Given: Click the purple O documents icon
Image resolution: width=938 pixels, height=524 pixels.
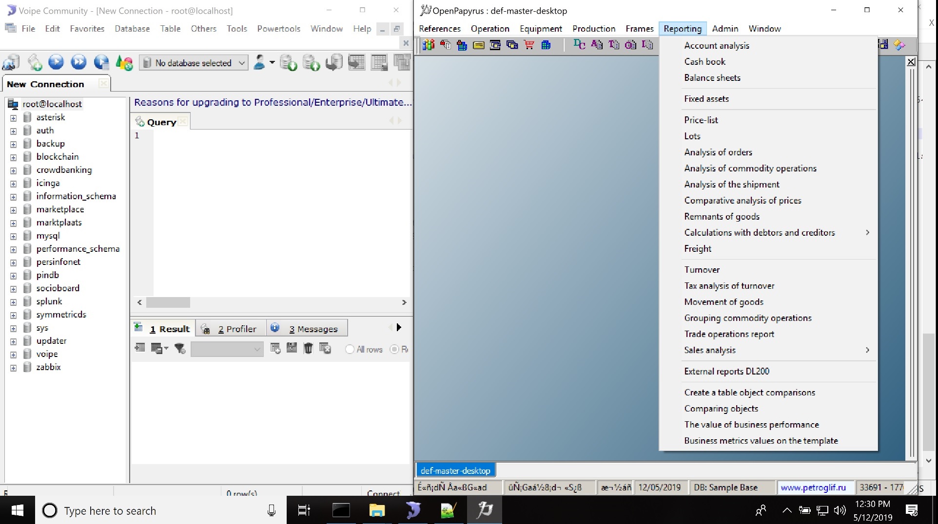Looking at the screenshot, I should [x=630, y=45].
